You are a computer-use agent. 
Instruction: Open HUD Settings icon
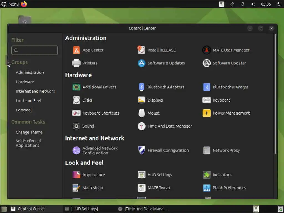tap(141, 175)
